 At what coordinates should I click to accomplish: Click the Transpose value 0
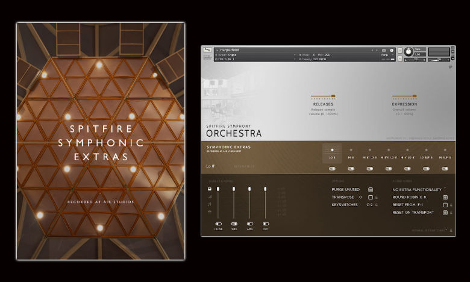coord(360,197)
